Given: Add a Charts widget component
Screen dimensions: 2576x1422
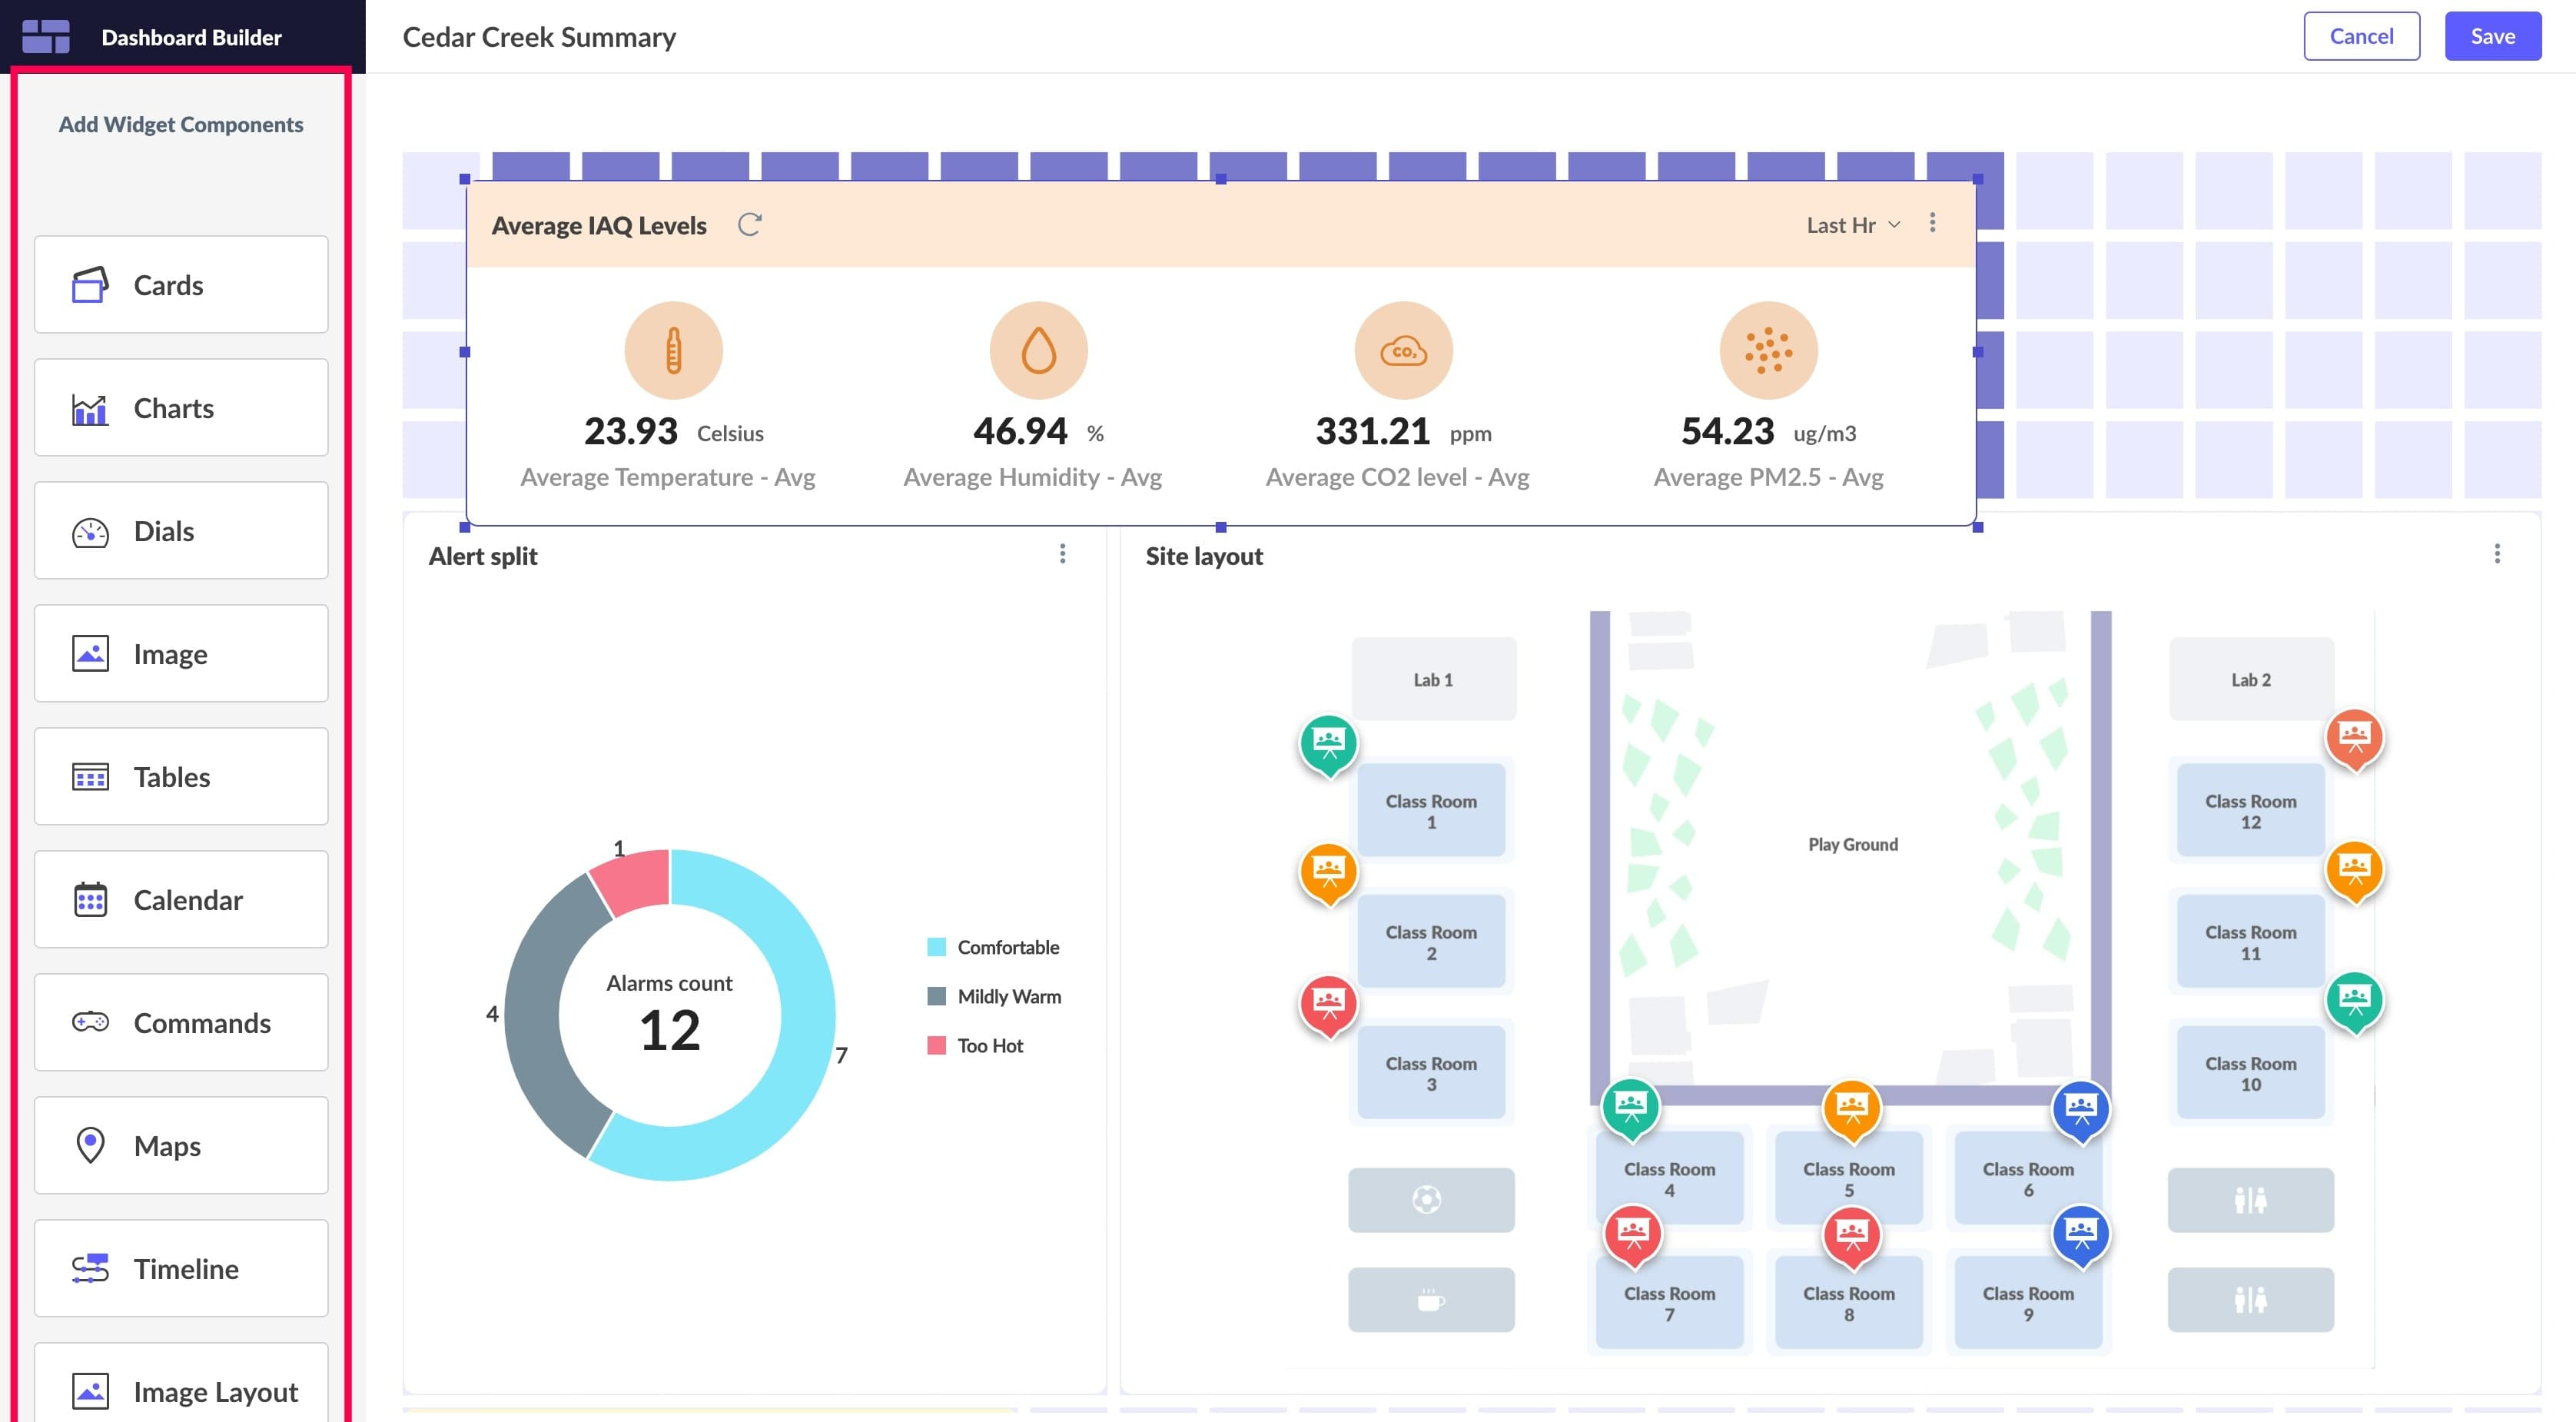Looking at the screenshot, I should point(181,408).
